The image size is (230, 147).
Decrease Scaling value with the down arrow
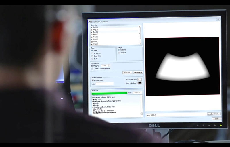109,66
